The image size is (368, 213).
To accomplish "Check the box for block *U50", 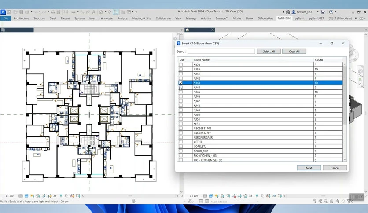I will tap(181, 115).
